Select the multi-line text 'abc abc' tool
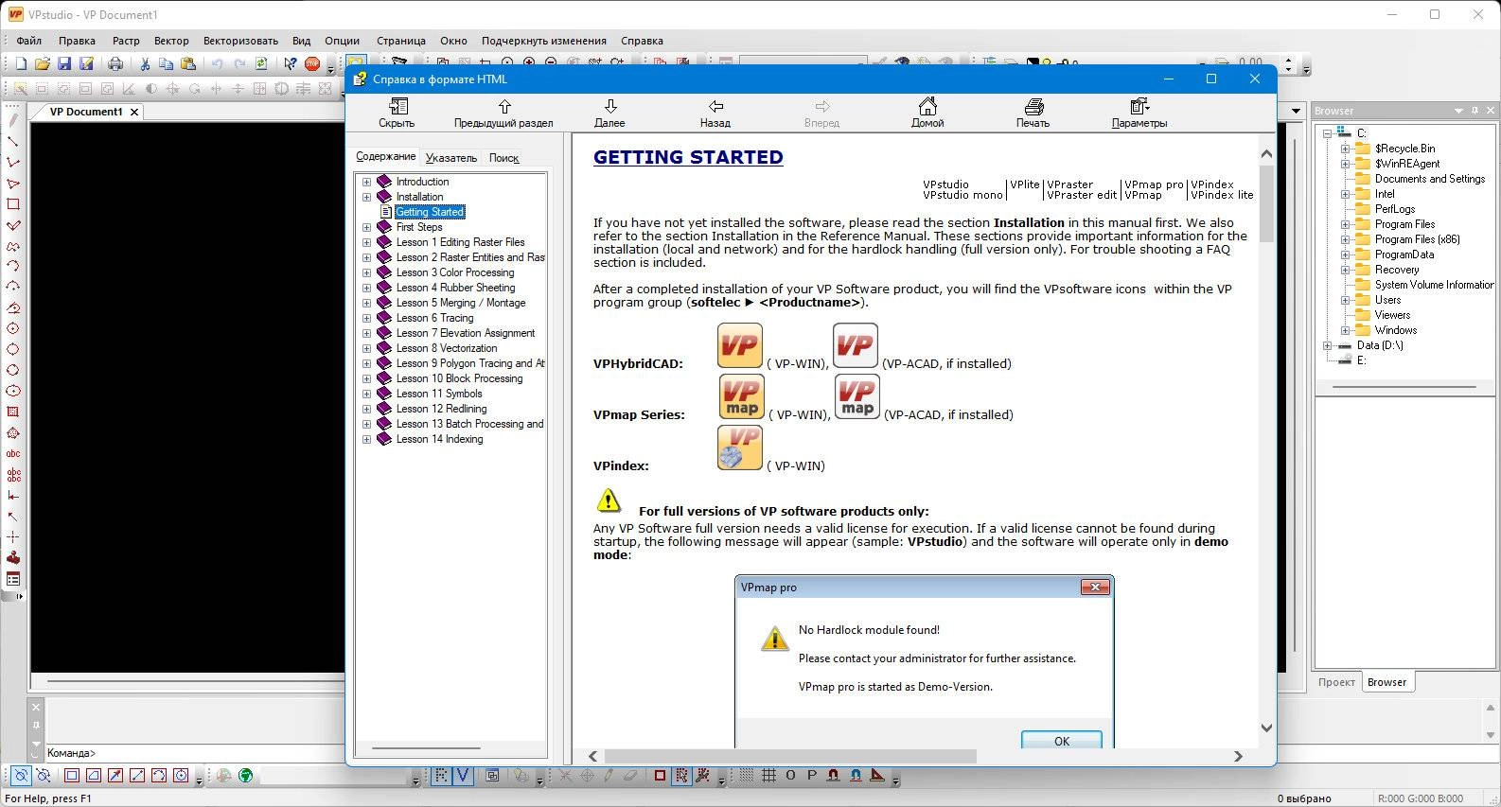This screenshot has height=807, width=1501. (13, 475)
